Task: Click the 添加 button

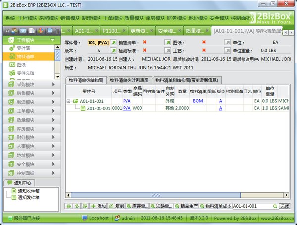Action: coord(99,206)
